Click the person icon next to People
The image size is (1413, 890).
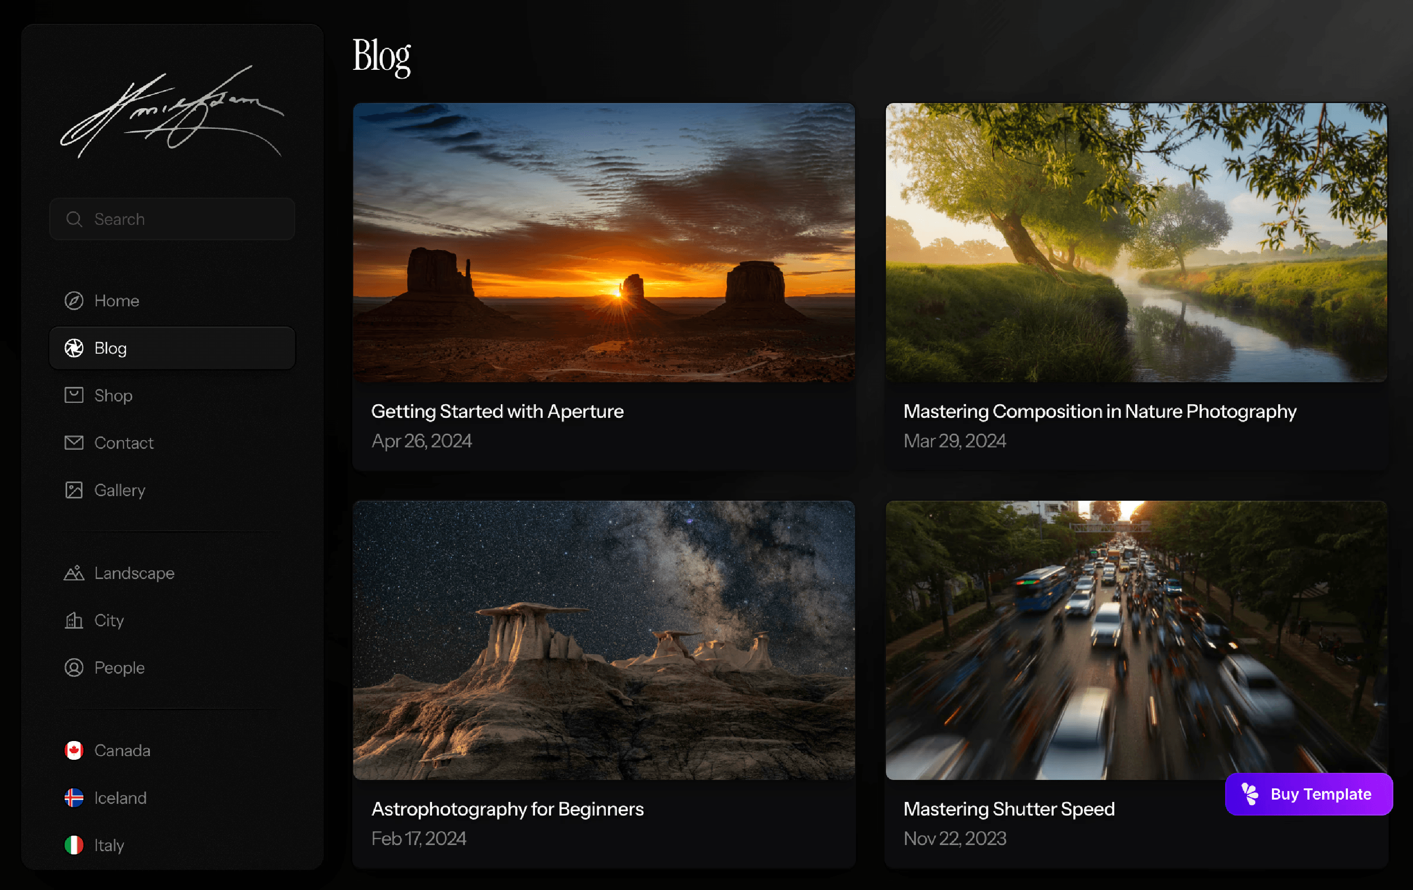click(74, 667)
